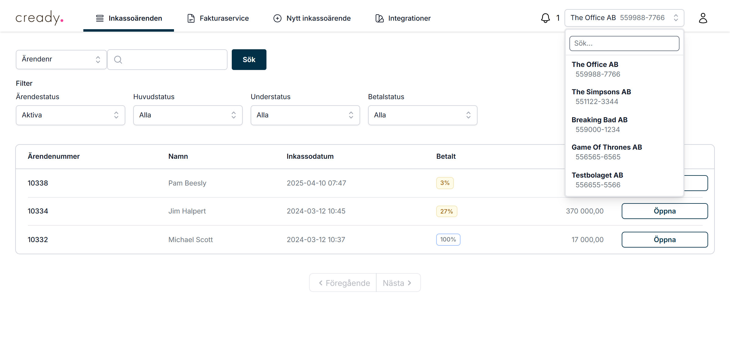Click the notification bell icon
Viewport: 730px width, 354px height.
pos(545,18)
